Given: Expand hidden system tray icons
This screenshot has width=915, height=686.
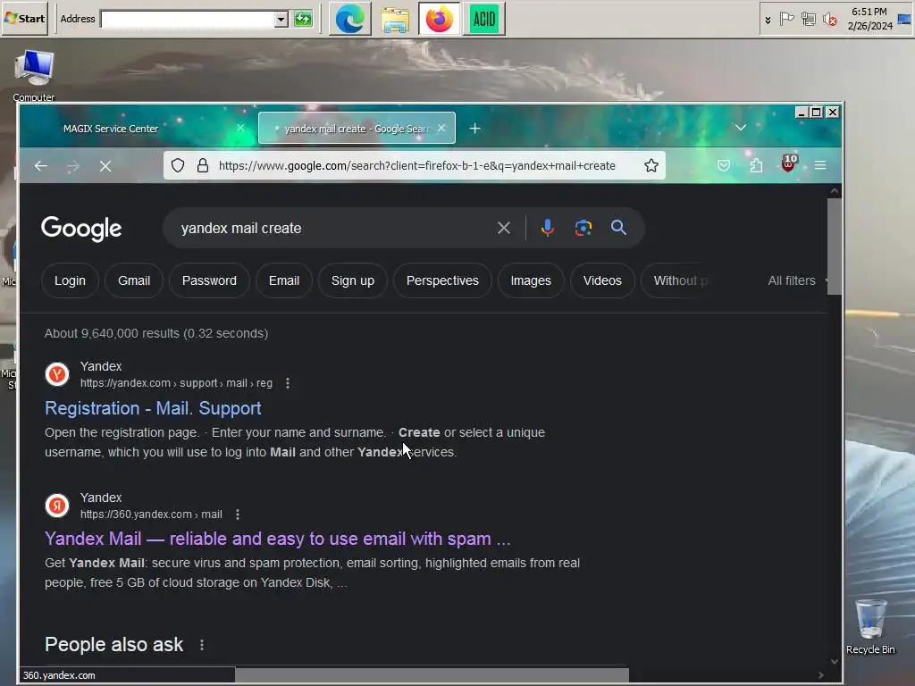Looking at the screenshot, I should [x=768, y=20].
